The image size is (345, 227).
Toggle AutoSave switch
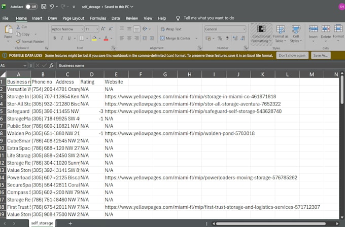[x=31, y=7]
